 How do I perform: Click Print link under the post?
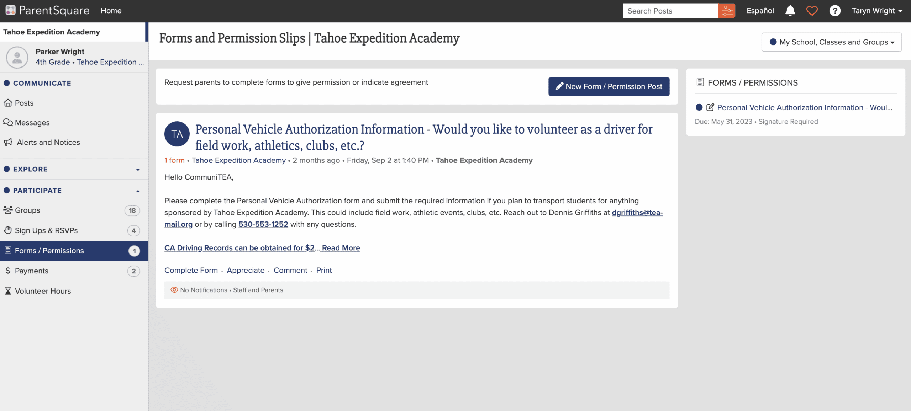(324, 270)
